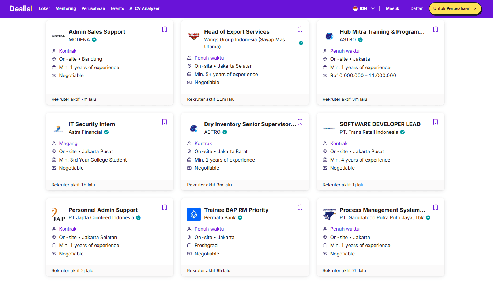Click Rekruter aktif 6h lalu status
493x281 pixels.
coord(208,271)
